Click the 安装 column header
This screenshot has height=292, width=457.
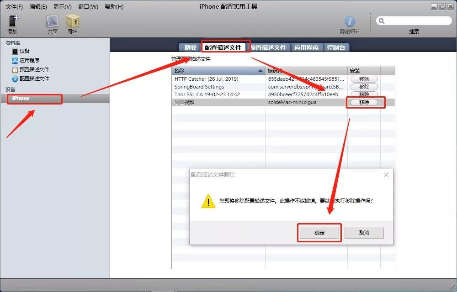(x=364, y=71)
